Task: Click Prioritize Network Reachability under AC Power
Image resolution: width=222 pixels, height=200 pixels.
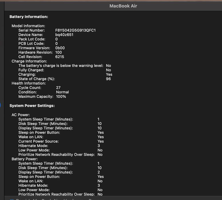Action: 56,155
